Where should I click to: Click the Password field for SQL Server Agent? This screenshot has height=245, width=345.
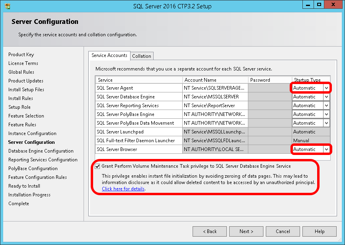coord(270,88)
